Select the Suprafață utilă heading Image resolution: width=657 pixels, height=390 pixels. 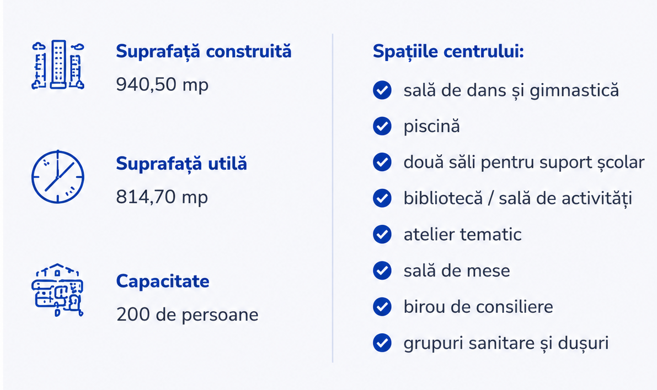181,164
